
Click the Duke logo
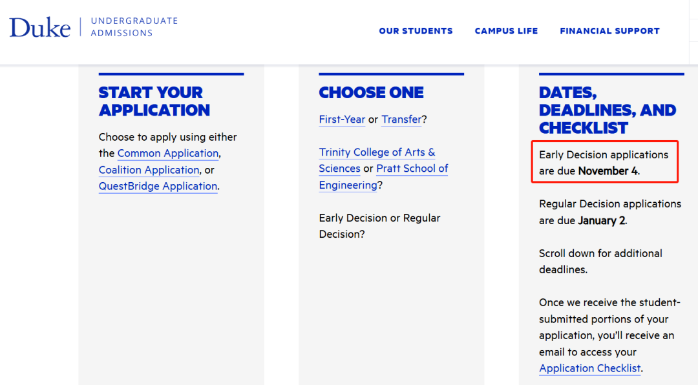39,28
